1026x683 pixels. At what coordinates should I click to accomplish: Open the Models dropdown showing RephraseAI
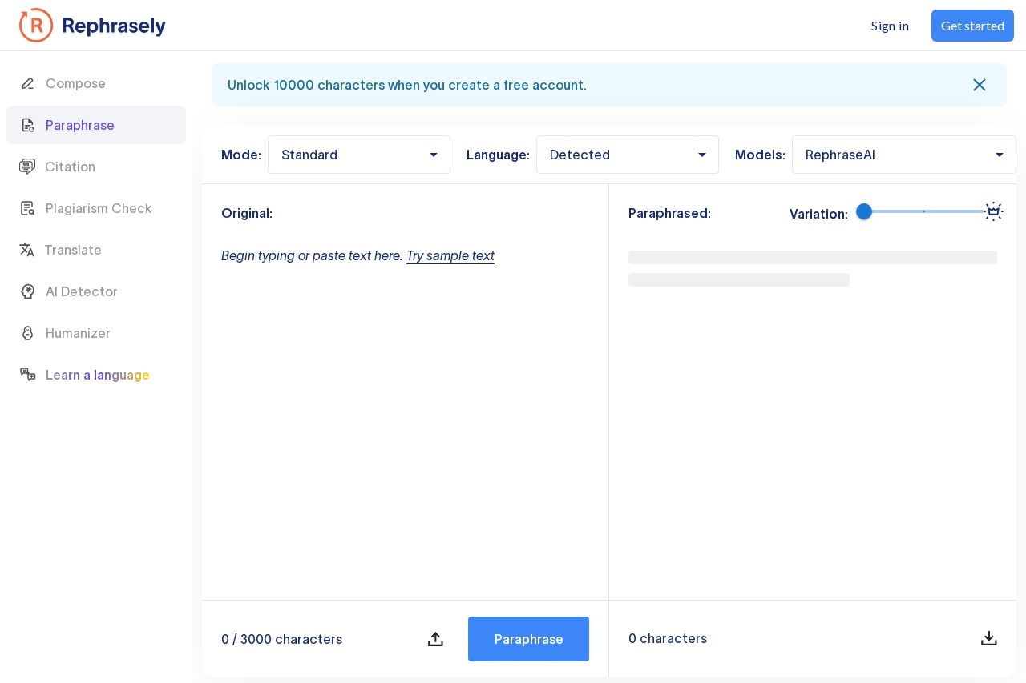[x=903, y=155]
